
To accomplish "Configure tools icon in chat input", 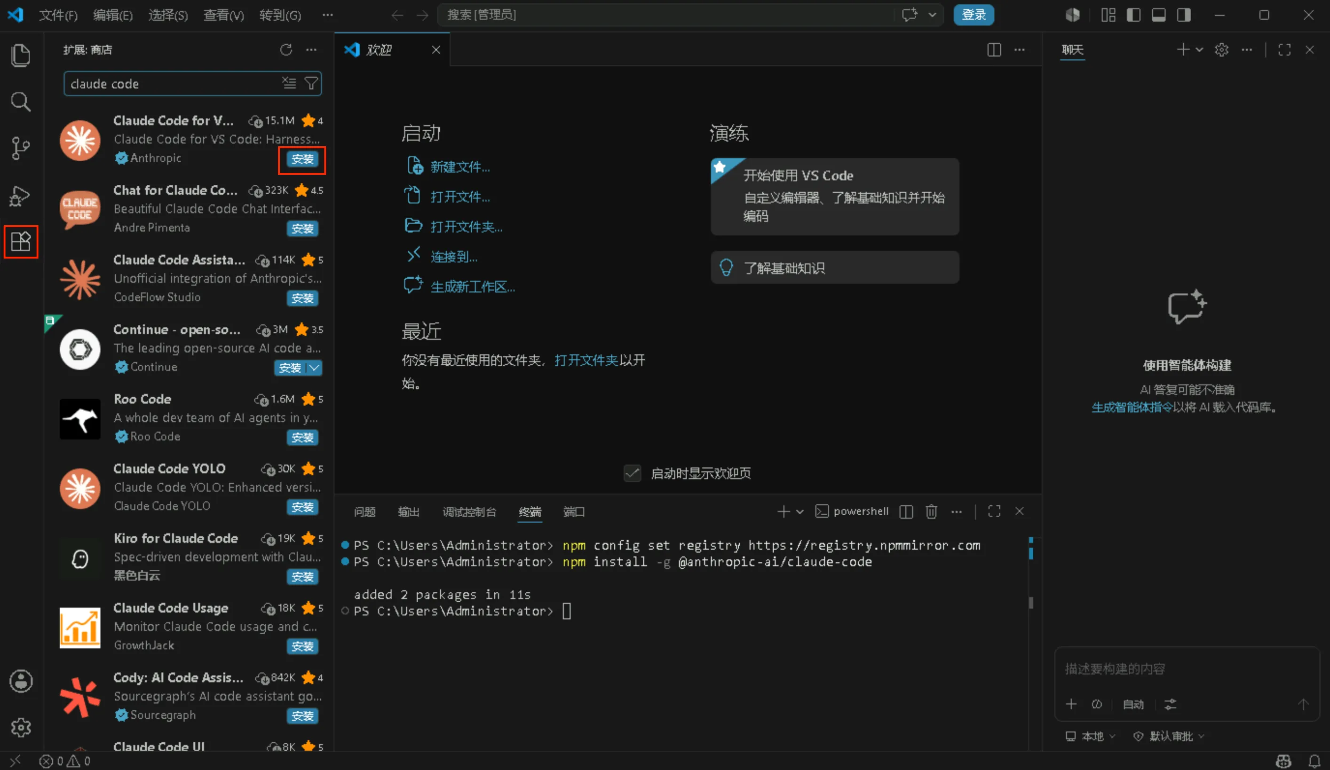I will tap(1170, 704).
